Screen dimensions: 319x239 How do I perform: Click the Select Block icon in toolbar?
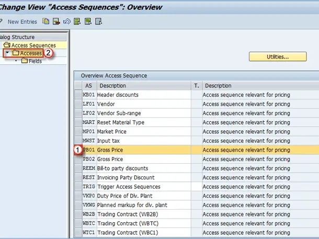(88, 21)
